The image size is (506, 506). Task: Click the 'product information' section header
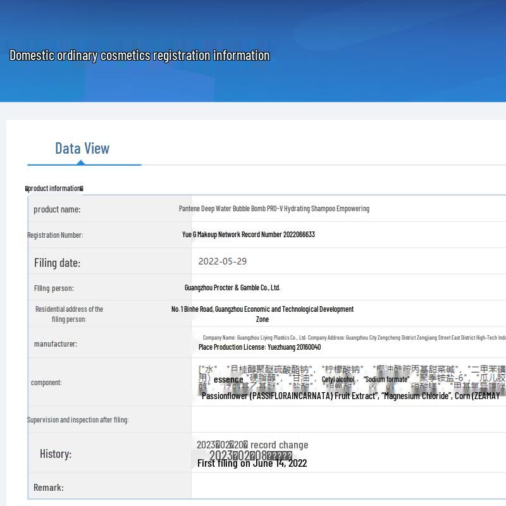click(x=54, y=188)
